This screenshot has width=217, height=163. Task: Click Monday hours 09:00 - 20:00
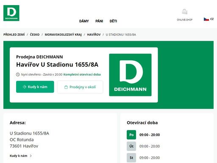click(150, 135)
